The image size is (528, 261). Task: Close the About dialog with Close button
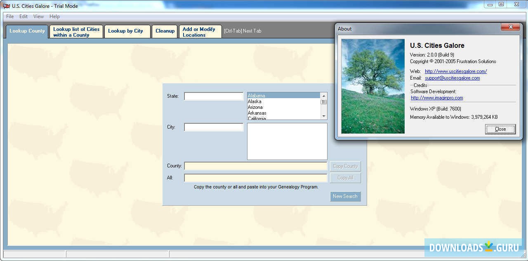pos(500,129)
